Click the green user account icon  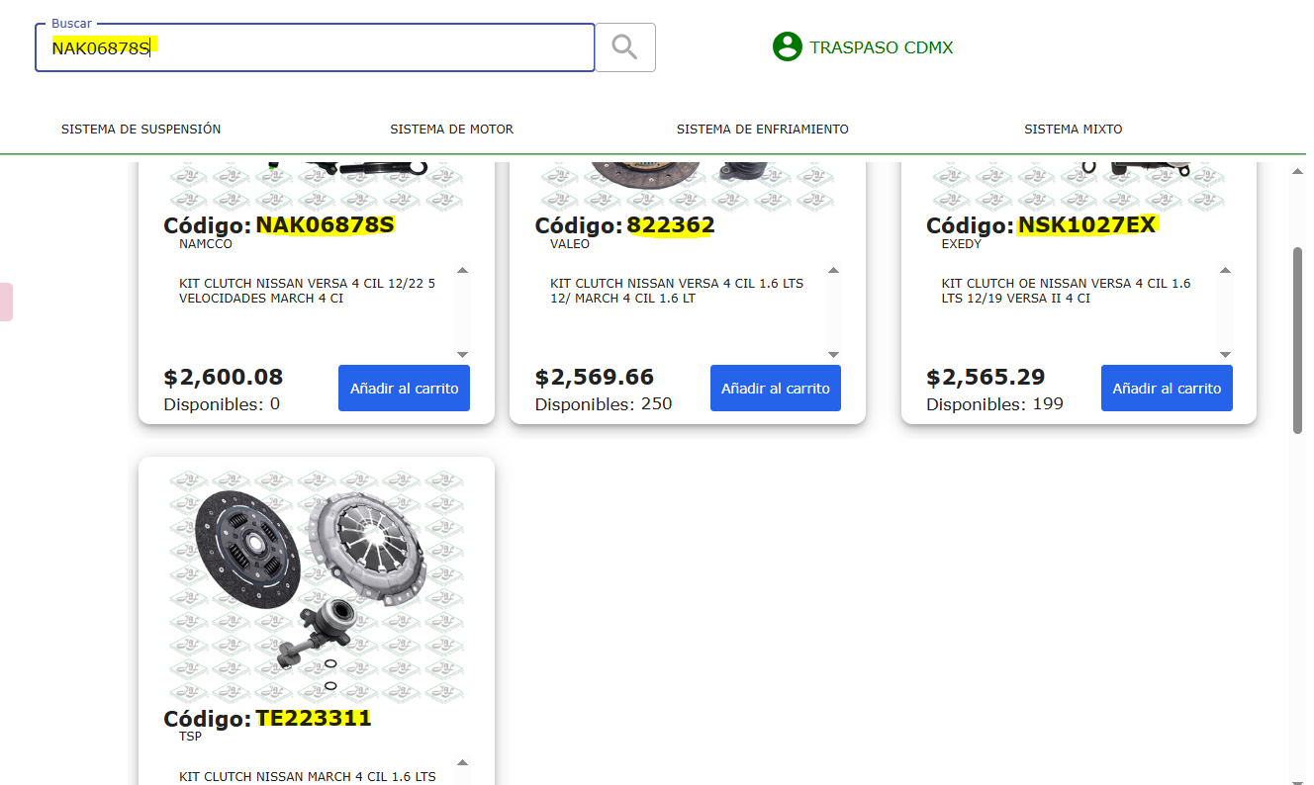787,46
